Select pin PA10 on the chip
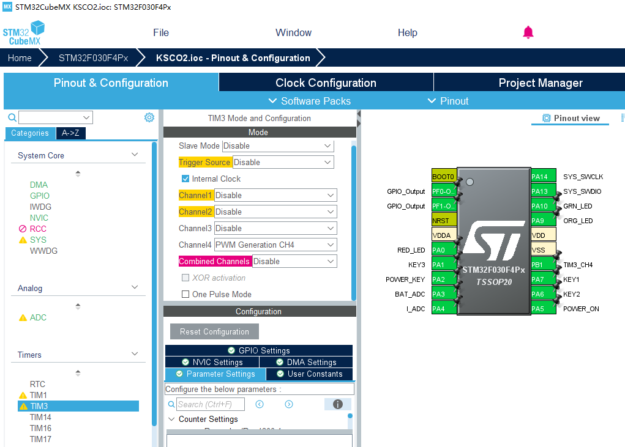This screenshot has height=447, width=625. 544,206
